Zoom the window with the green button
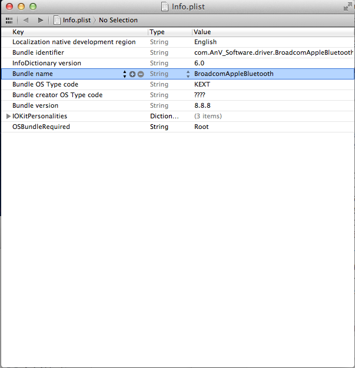355x368 pixels. (33, 6)
